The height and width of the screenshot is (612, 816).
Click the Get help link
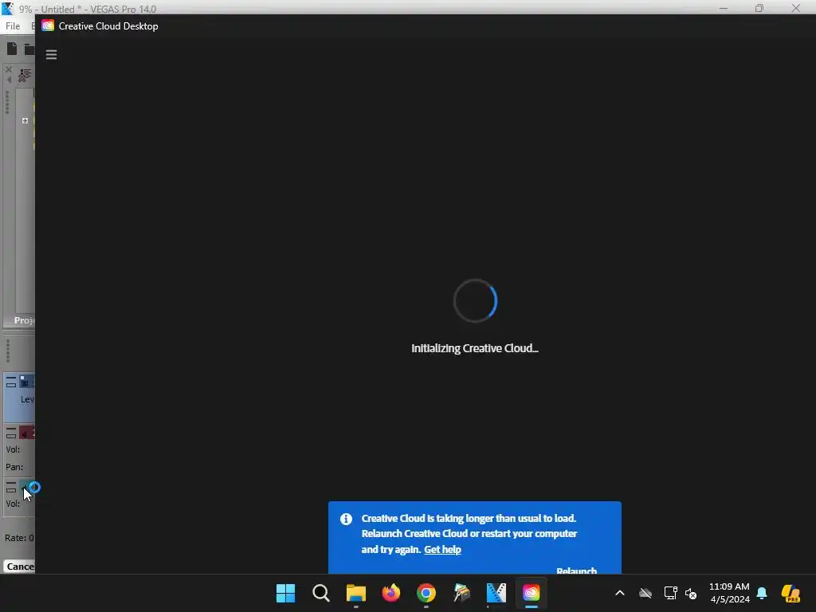pos(442,550)
